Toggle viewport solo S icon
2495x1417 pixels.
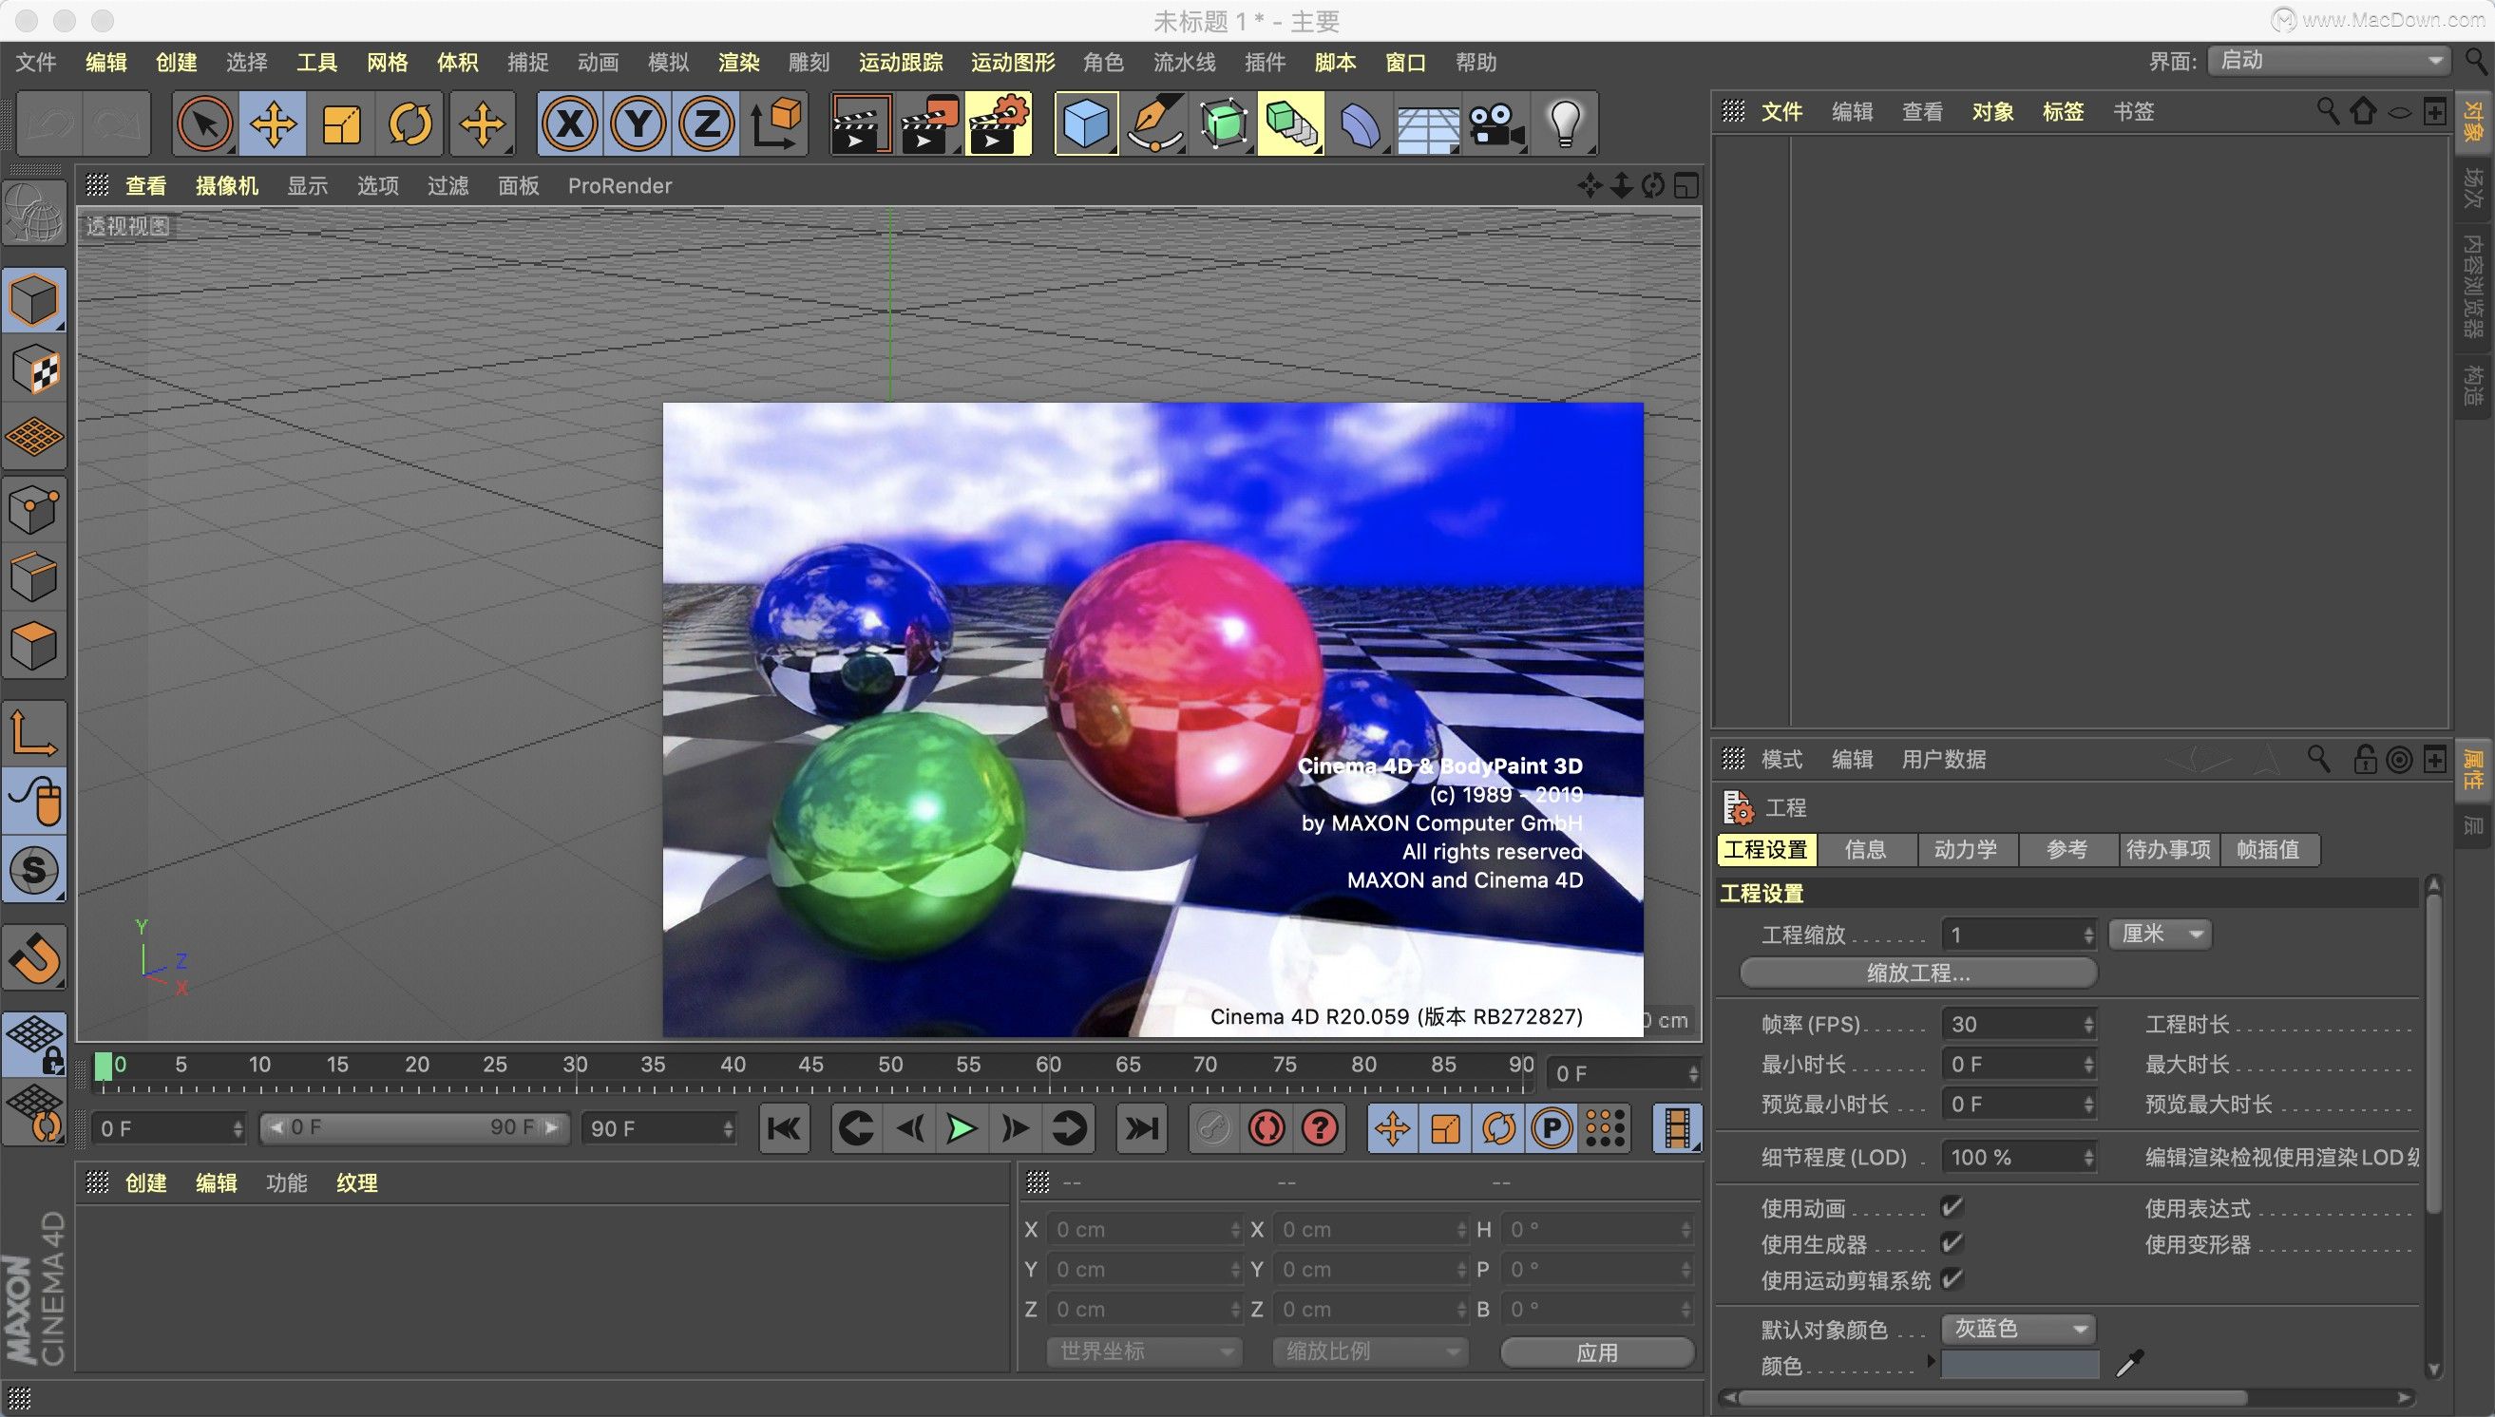pyautogui.click(x=33, y=870)
